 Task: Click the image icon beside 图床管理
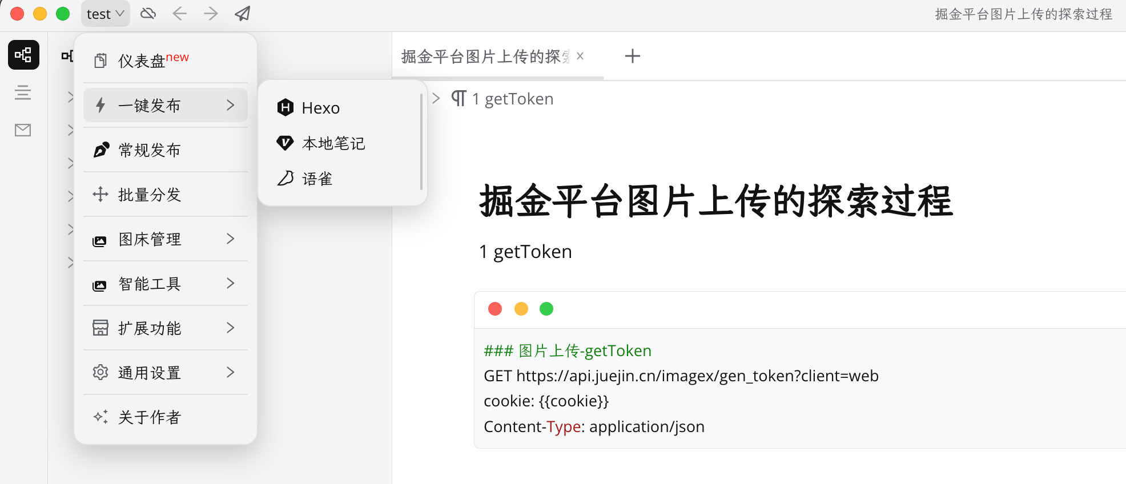point(99,241)
